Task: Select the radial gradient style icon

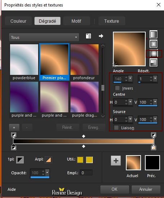Action: click(x=154, y=62)
